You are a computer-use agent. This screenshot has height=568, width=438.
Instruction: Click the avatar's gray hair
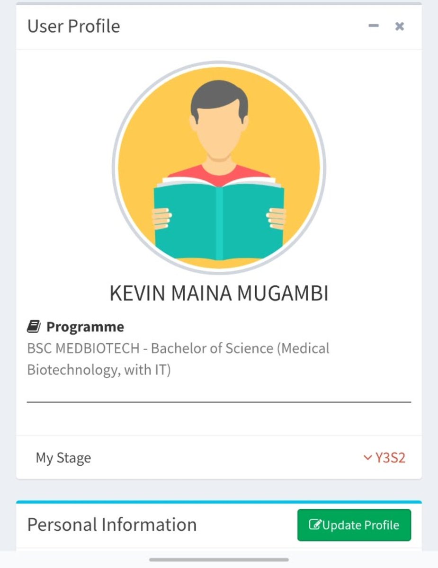coord(219,98)
